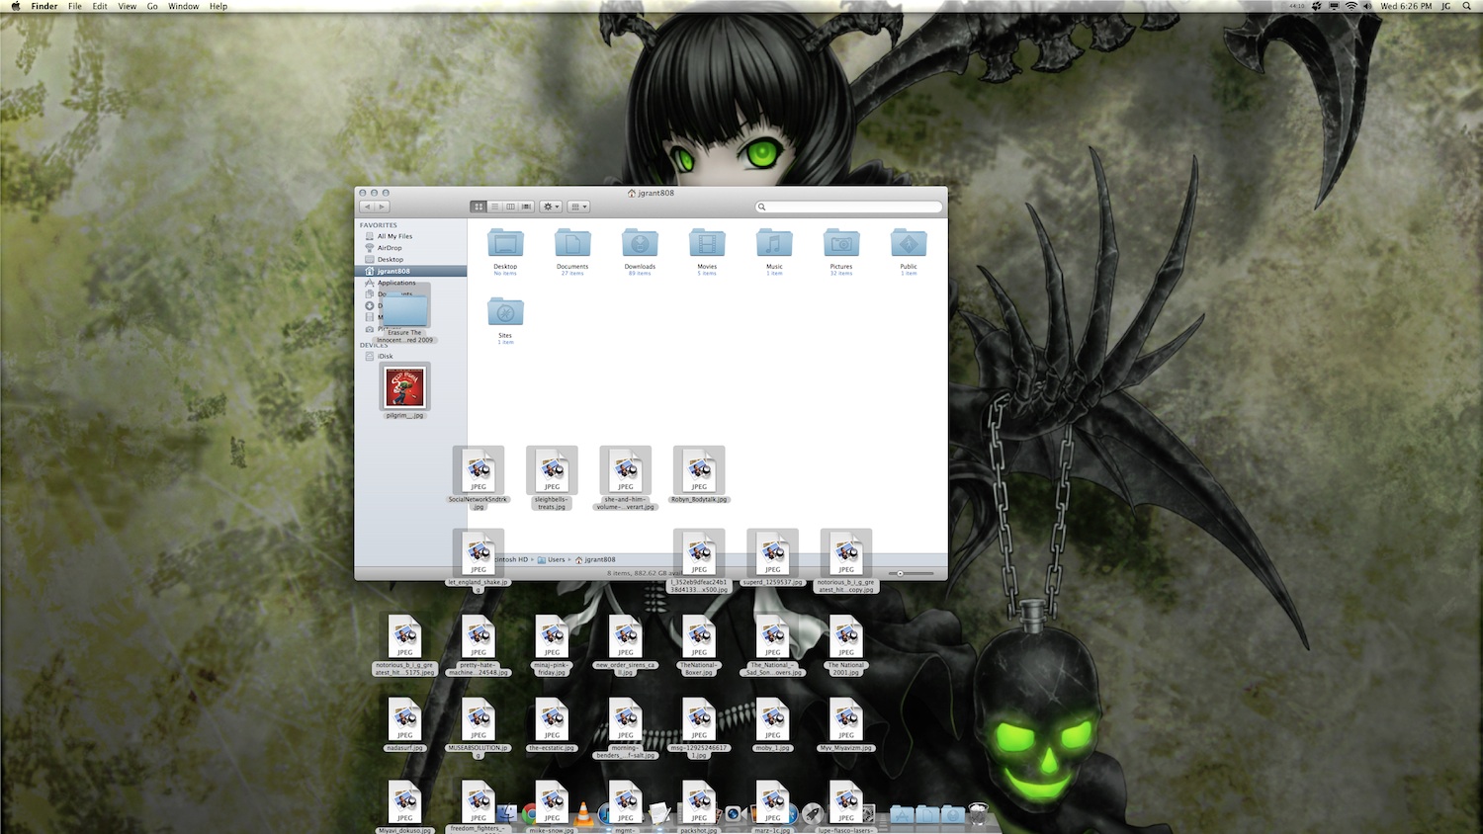Open the Apple menu
1483x834 pixels.
[x=15, y=6]
